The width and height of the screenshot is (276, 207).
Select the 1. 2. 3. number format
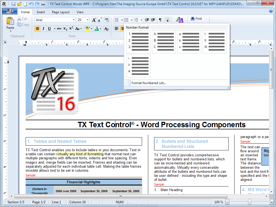coord(139,42)
